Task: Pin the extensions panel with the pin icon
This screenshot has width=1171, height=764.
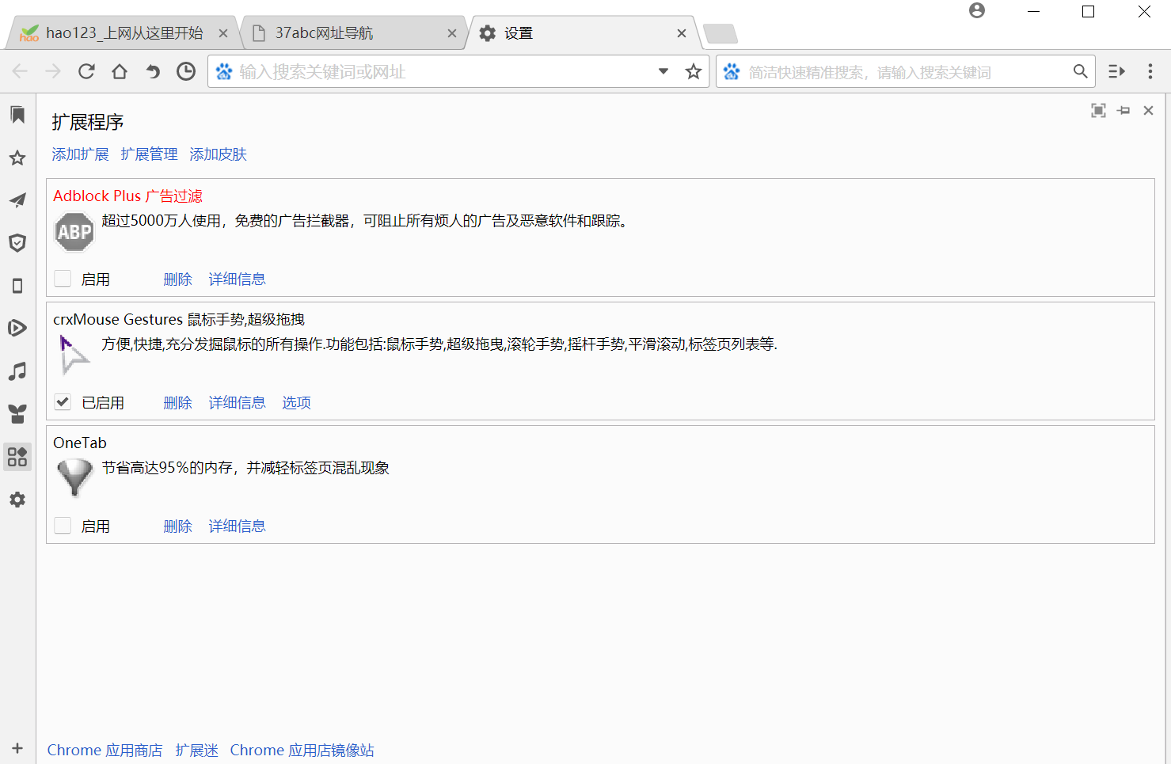Action: [1123, 110]
